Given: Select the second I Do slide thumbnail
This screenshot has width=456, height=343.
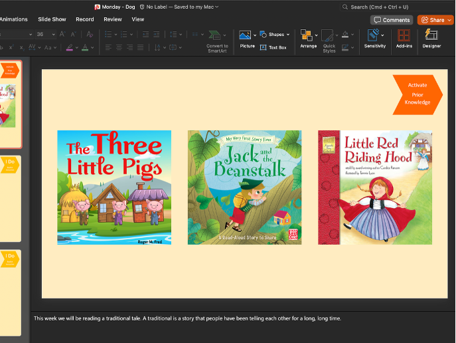Looking at the screenshot, I should pos(11,293).
